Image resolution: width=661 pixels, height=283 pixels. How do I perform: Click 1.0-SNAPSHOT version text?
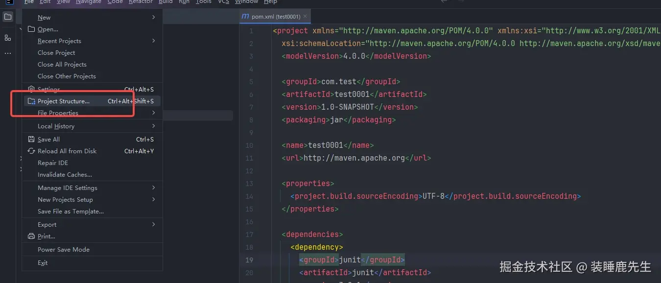point(348,107)
